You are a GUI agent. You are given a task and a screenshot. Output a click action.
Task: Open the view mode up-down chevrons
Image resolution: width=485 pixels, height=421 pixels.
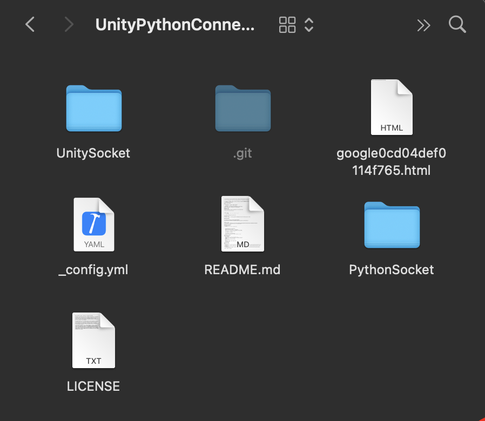(x=309, y=25)
